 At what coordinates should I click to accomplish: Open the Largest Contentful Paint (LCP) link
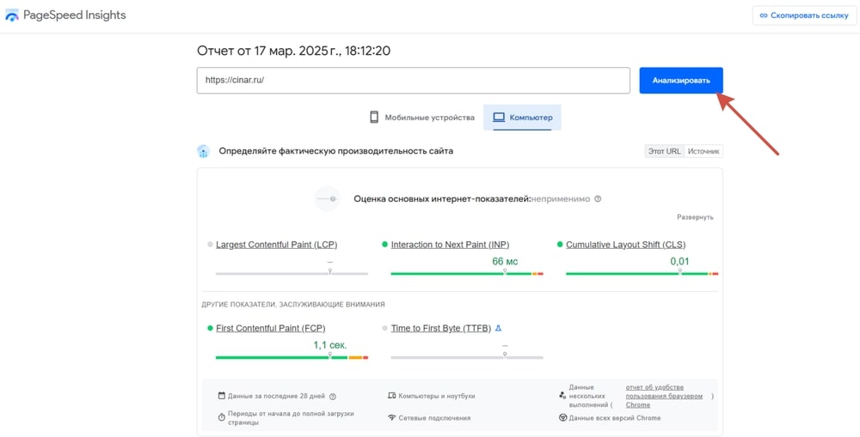(276, 245)
